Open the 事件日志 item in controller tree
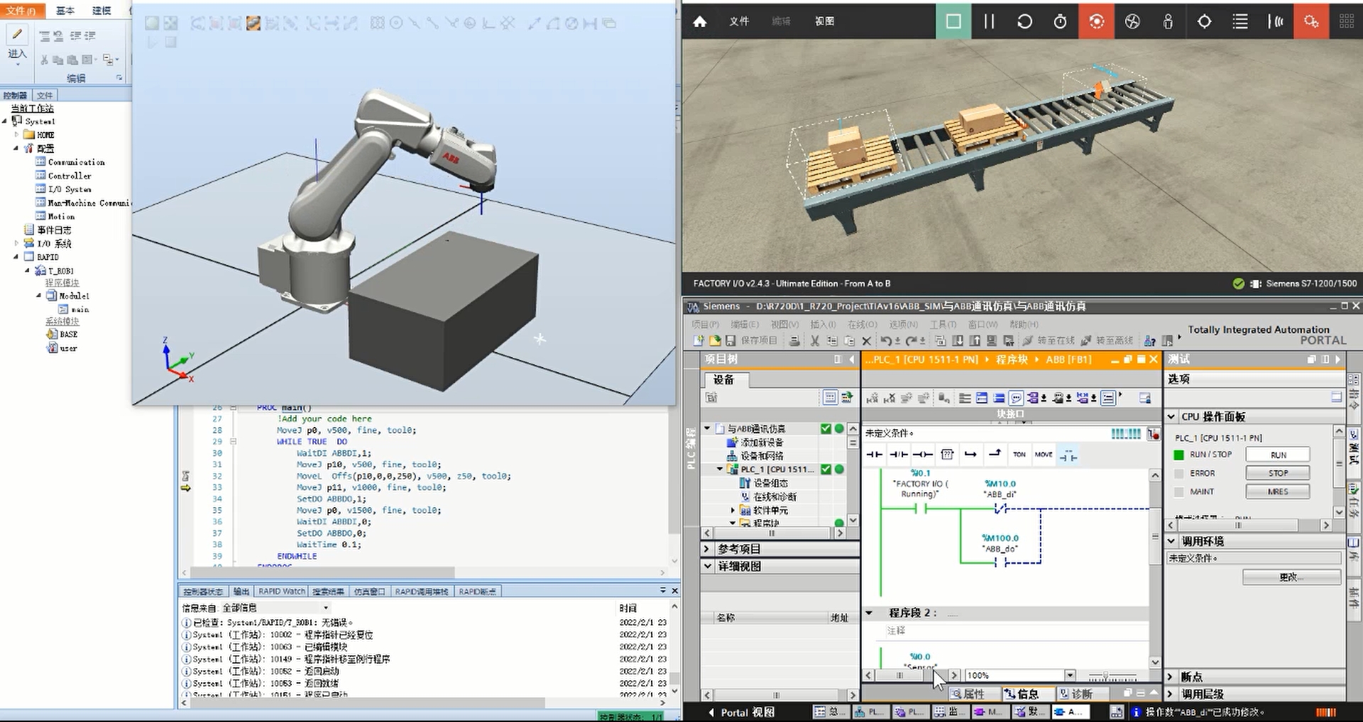 coord(48,230)
